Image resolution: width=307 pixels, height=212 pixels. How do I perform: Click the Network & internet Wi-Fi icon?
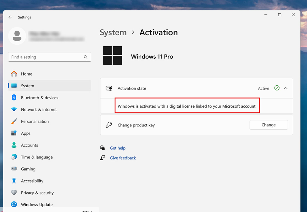pos(14,110)
